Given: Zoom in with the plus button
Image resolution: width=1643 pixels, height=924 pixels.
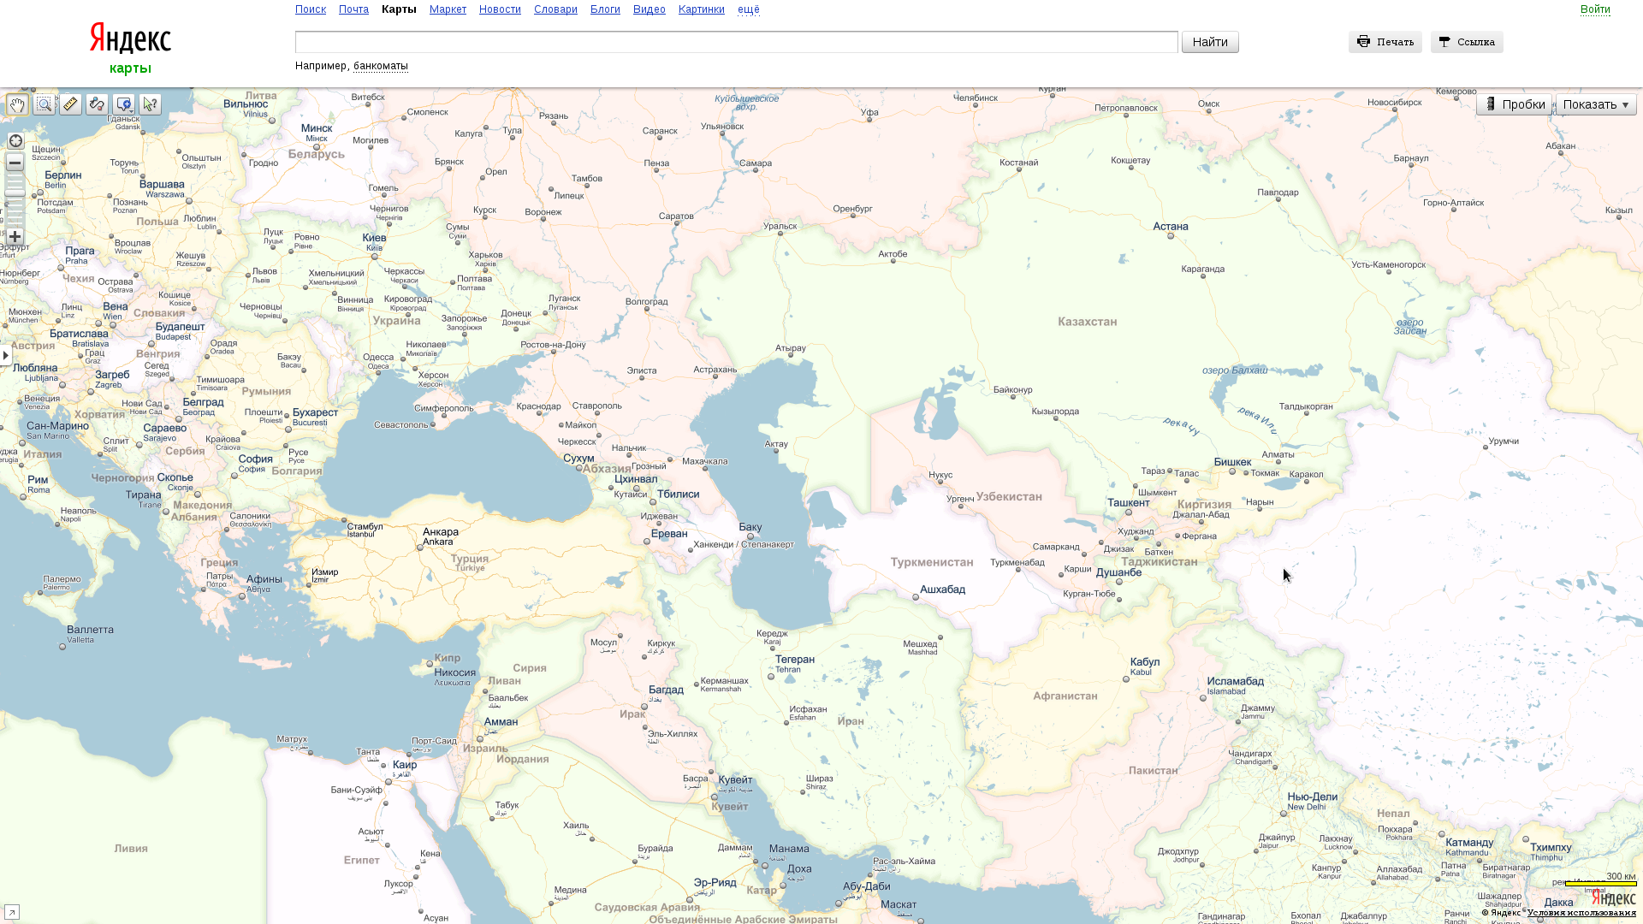Looking at the screenshot, I should point(15,237).
